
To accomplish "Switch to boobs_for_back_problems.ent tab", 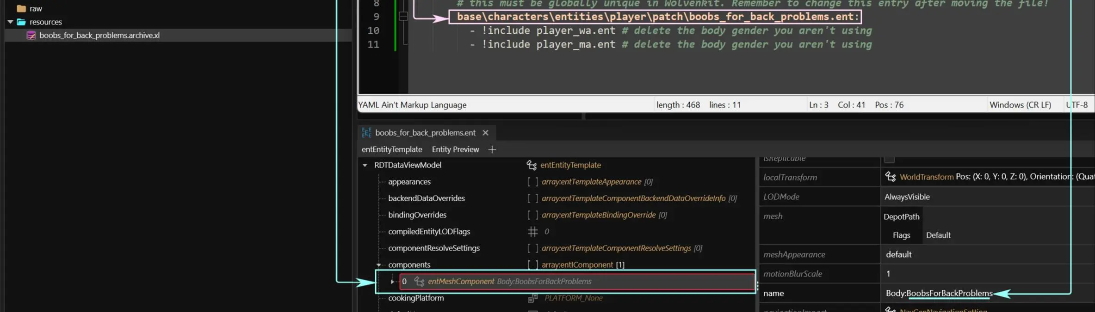I will coord(425,132).
